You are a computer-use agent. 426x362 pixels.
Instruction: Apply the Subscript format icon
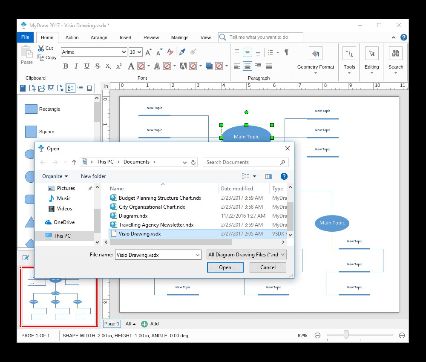click(x=108, y=66)
